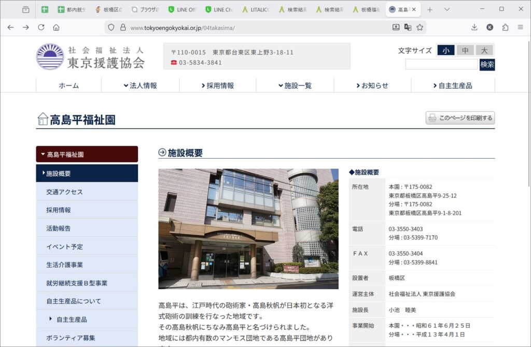Screen dimensions: 531x347
Task: Go to the browser home page
Action: coord(56,27)
